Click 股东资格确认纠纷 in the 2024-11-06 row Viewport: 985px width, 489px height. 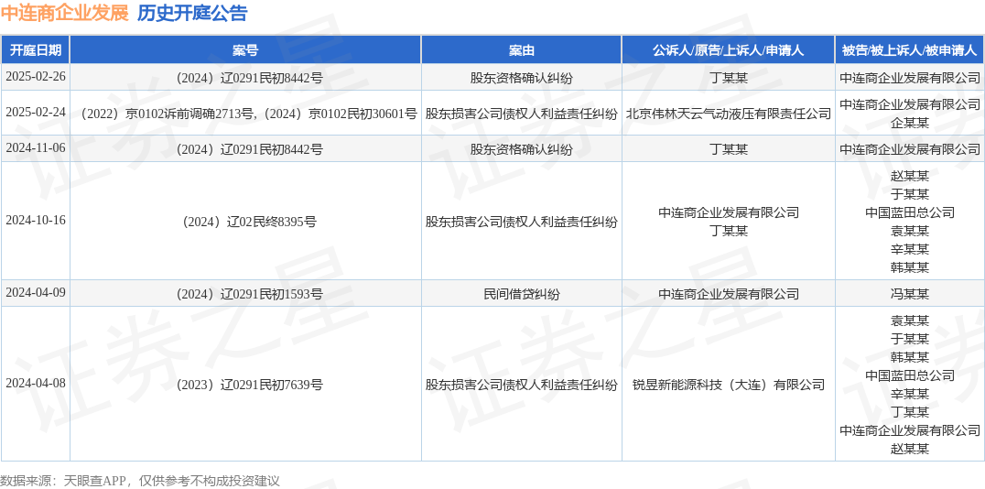click(x=522, y=149)
